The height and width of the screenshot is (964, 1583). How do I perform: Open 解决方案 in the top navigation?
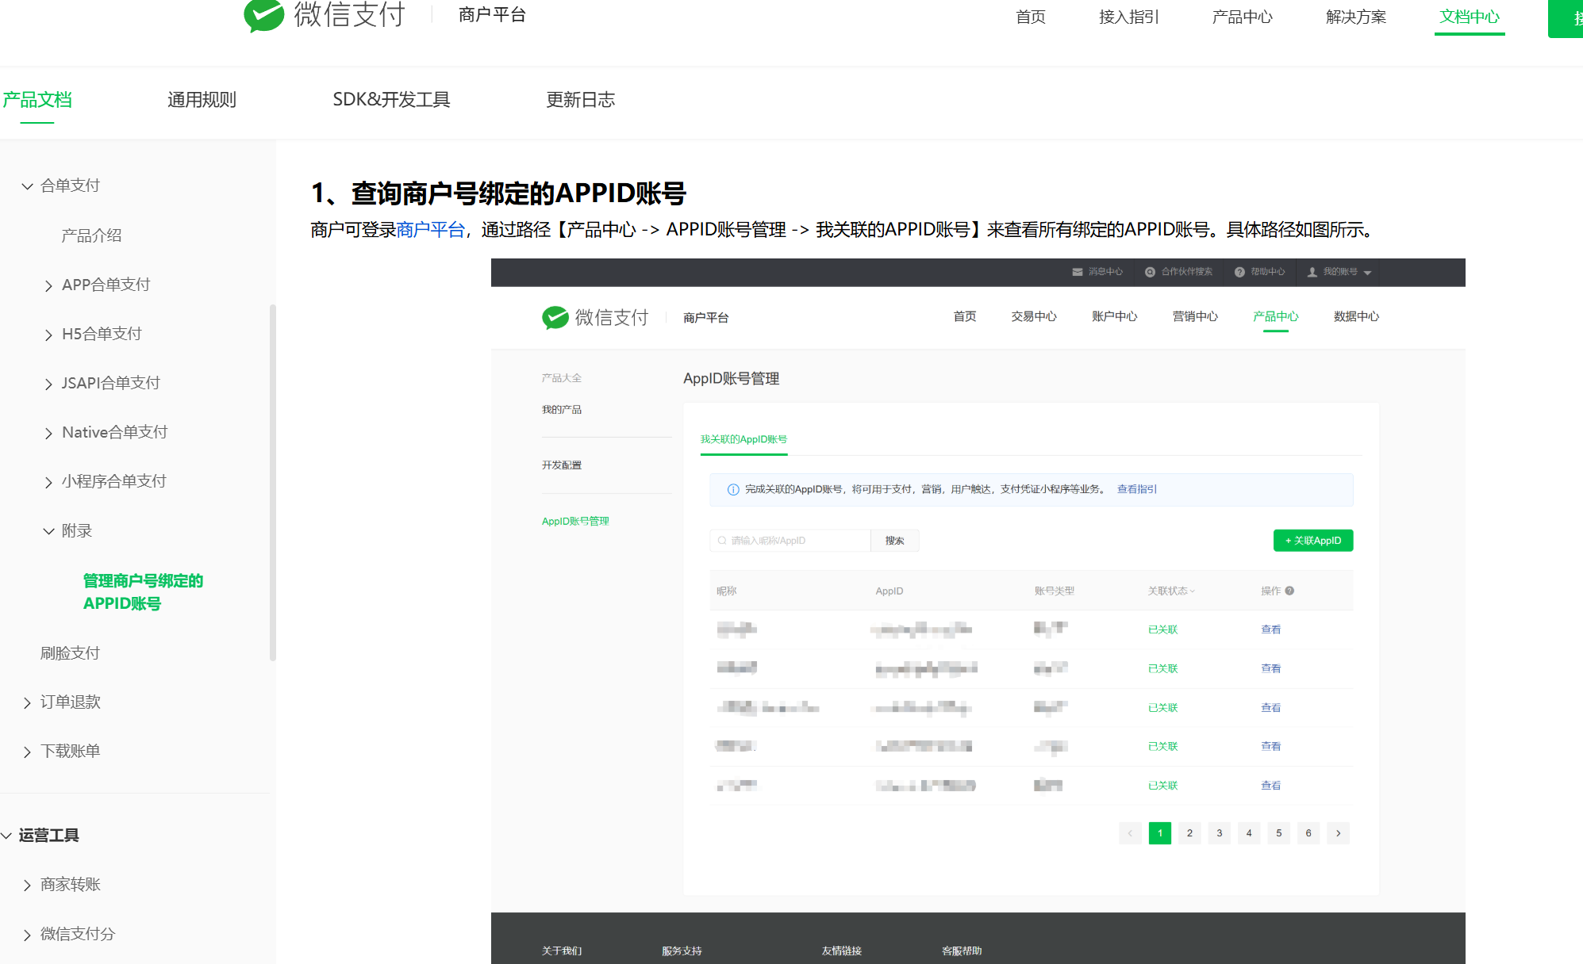1355,17
